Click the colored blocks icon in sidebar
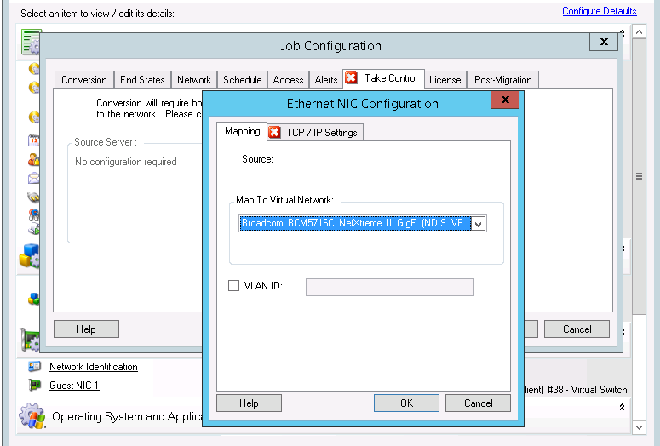The image size is (660, 446). (x=30, y=256)
